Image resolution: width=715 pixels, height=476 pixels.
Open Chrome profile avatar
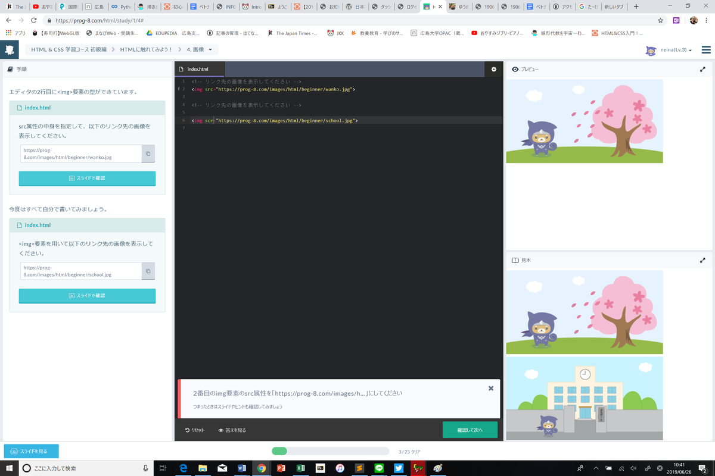pyautogui.click(x=694, y=20)
